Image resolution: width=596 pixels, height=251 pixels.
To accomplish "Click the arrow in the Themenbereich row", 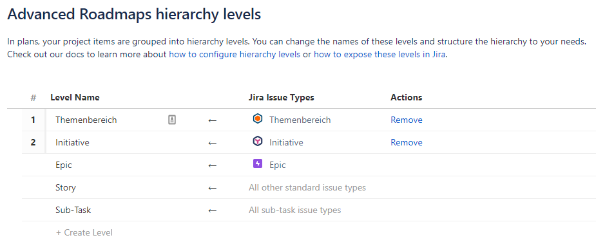I will [x=213, y=120].
